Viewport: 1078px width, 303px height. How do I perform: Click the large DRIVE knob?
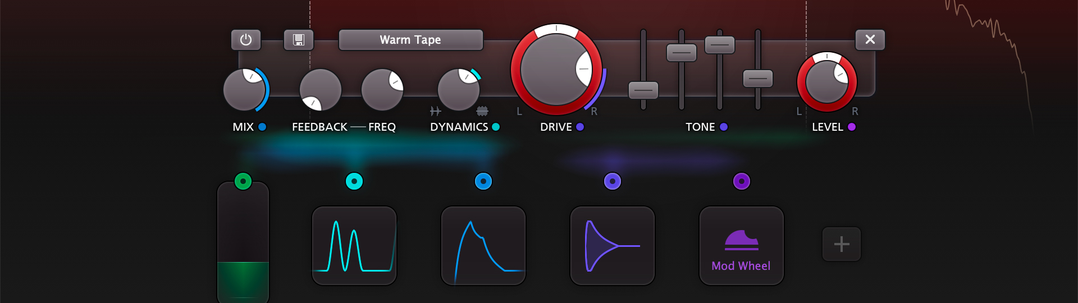coord(555,70)
